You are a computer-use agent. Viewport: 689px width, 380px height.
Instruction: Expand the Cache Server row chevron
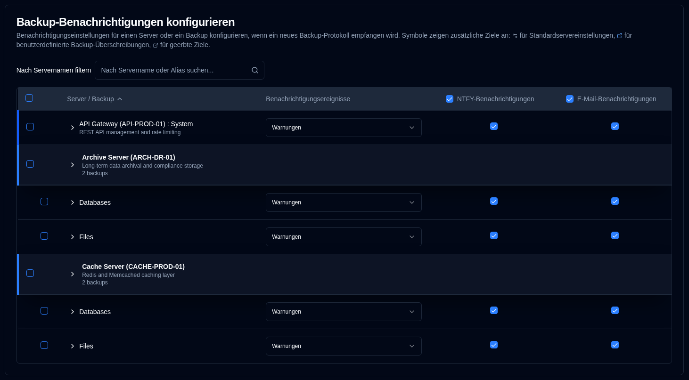73,274
